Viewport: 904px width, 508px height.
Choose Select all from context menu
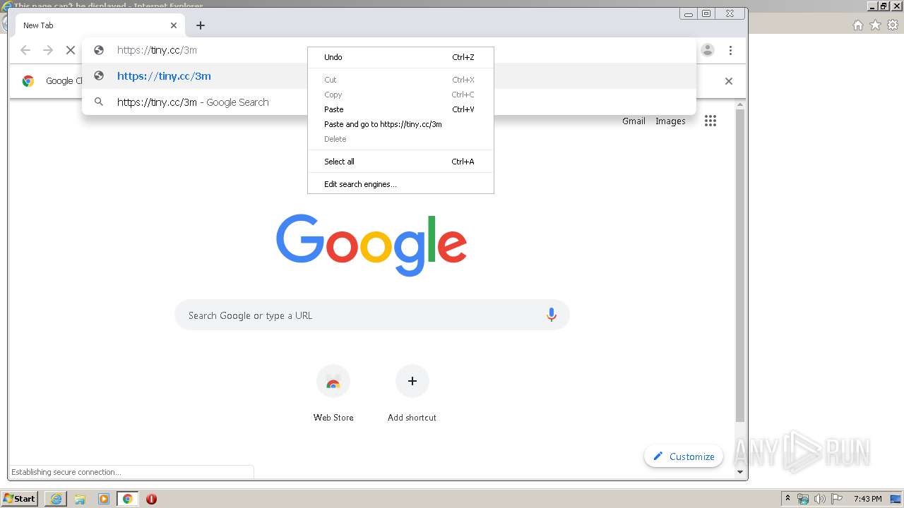click(400, 162)
